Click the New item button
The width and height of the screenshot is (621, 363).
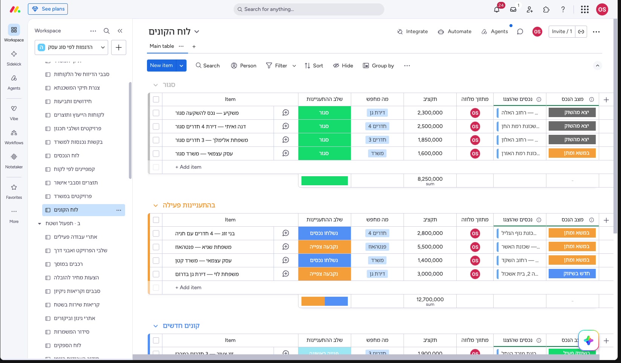pyautogui.click(x=161, y=66)
